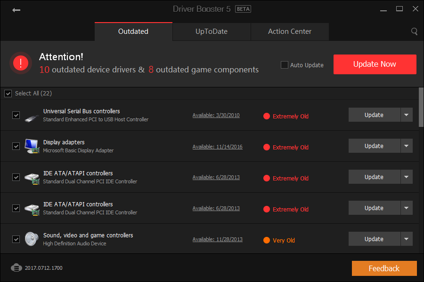Enable the Auto Update checkbox
Image resolution: width=424 pixels, height=282 pixels.
(x=285, y=65)
